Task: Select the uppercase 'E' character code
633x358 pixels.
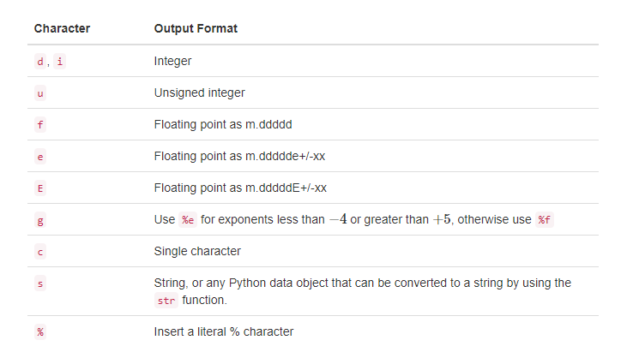Action: point(40,188)
